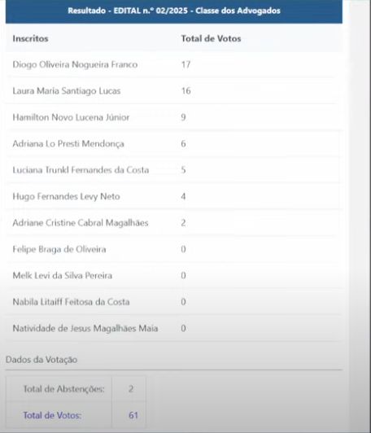Click the vote count 17
This screenshot has height=433, width=371.
click(185, 64)
